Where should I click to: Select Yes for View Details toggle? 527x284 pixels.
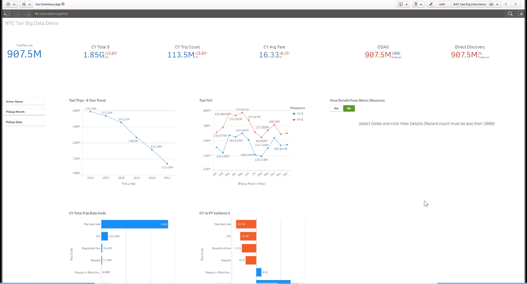(x=336, y=108)
